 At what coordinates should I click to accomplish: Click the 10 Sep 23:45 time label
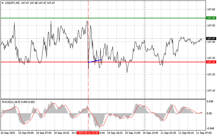pyautogui.click(x=152, y=133)
